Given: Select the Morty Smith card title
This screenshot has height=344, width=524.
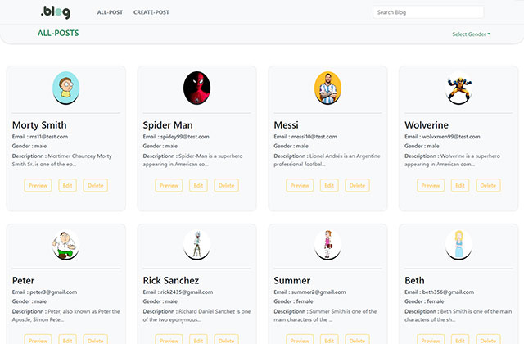Looking at the screenshot, I should tap(39, 125).
